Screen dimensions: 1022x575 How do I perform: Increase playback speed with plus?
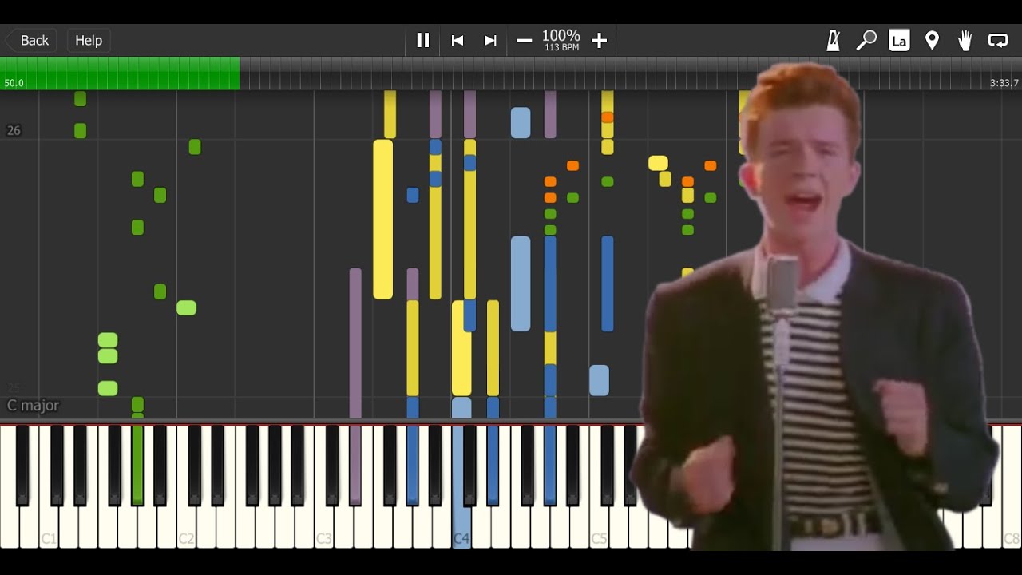(600, 40)
